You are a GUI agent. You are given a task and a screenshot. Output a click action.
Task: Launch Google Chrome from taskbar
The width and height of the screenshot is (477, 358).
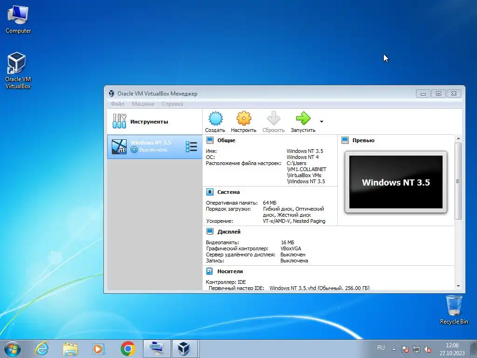(128, 349)
